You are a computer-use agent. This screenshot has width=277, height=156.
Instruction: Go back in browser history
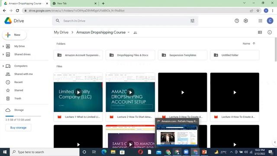pos(5,10)
